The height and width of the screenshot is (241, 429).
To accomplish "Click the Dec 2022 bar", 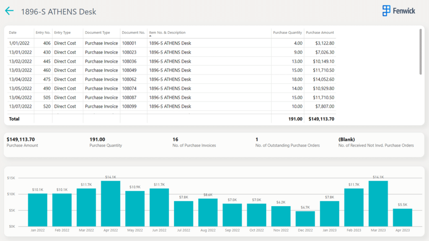I will tap(305, 218).
